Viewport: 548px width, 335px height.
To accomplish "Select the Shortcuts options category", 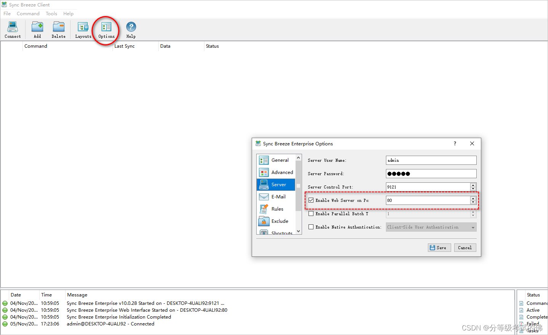I will 276,232.
